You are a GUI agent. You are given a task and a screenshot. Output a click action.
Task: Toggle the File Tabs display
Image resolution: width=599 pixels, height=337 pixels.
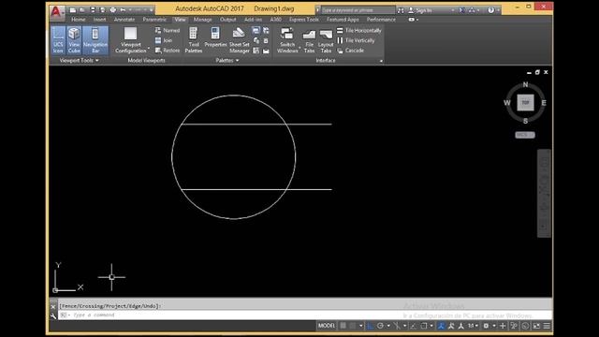[x=309, y=40]
